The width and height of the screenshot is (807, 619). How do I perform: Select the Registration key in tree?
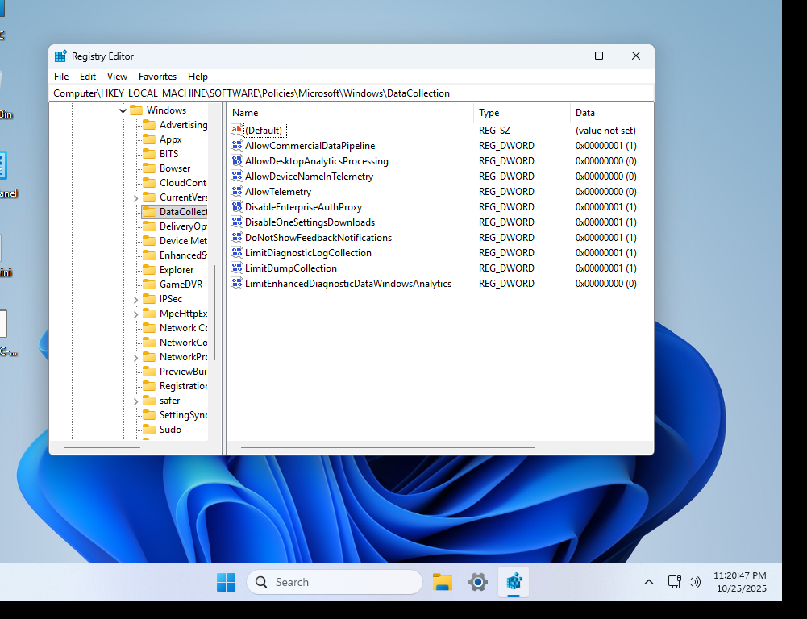point(183,386)
